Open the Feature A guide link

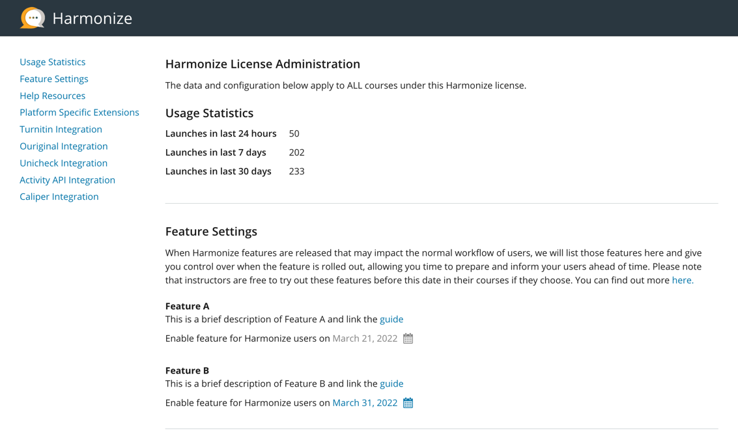pos(391,320)
